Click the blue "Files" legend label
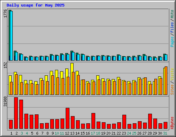 pyautogui.click(x=172, y=27)
